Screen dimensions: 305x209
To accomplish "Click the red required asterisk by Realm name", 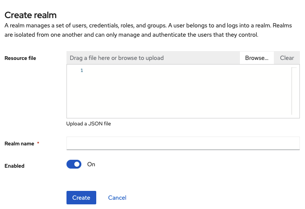I will tap(38, 144).
